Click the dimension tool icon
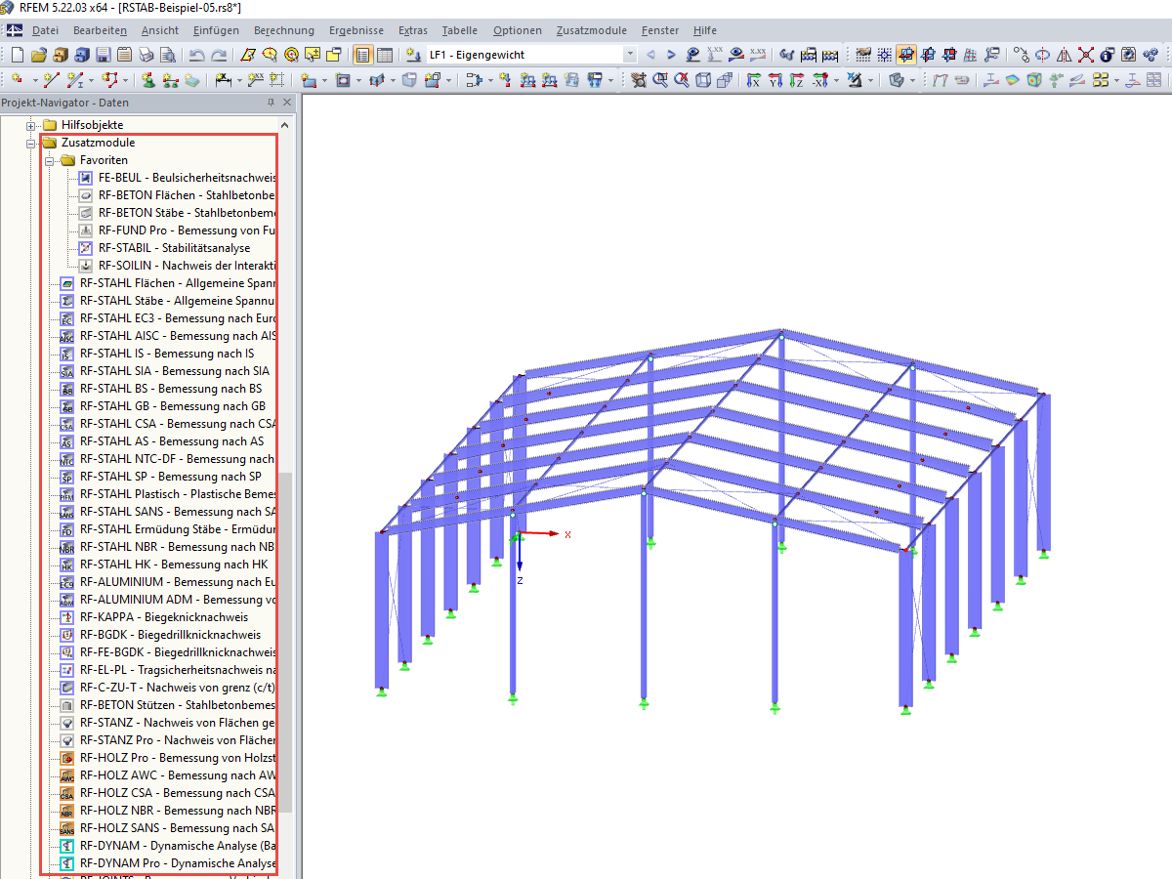 point(223,80)
